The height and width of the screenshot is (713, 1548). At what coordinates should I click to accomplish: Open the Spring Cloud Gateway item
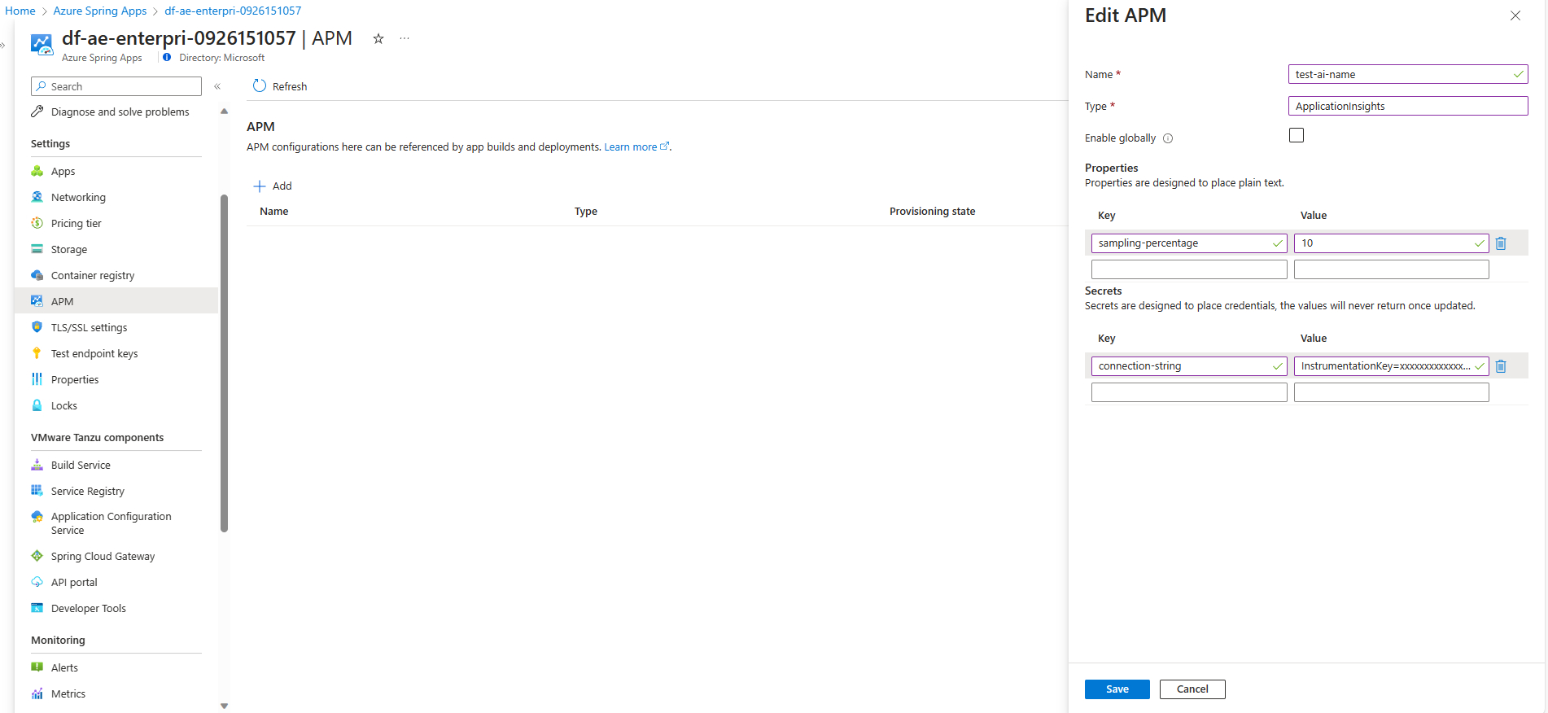103,556
